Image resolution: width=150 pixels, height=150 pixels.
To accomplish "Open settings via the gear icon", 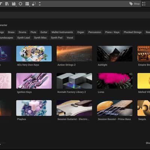I will point(20,4).
